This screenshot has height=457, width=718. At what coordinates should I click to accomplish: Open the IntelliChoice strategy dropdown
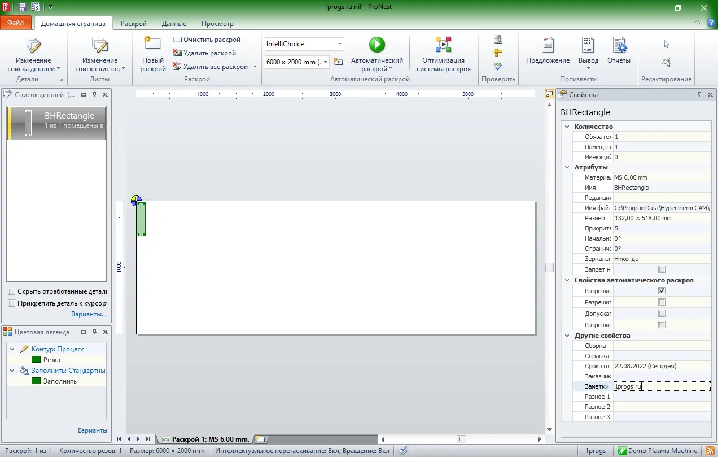pyautogui.click(x=304, y=44)
